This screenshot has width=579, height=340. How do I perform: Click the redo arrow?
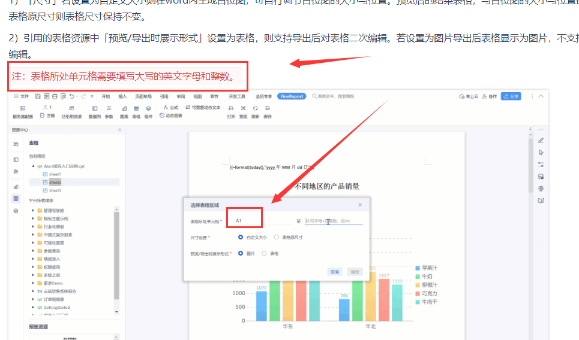click(x=83, y=96)
